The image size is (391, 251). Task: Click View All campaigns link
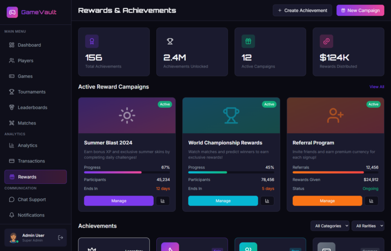377,87
